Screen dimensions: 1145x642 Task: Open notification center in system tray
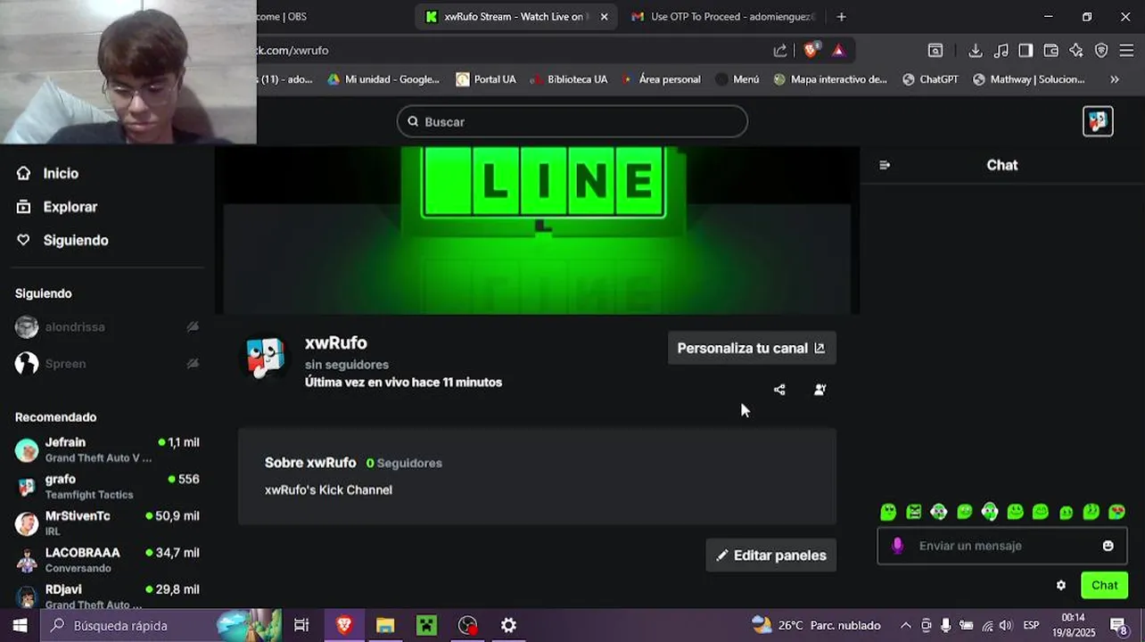coord(1119,625)
